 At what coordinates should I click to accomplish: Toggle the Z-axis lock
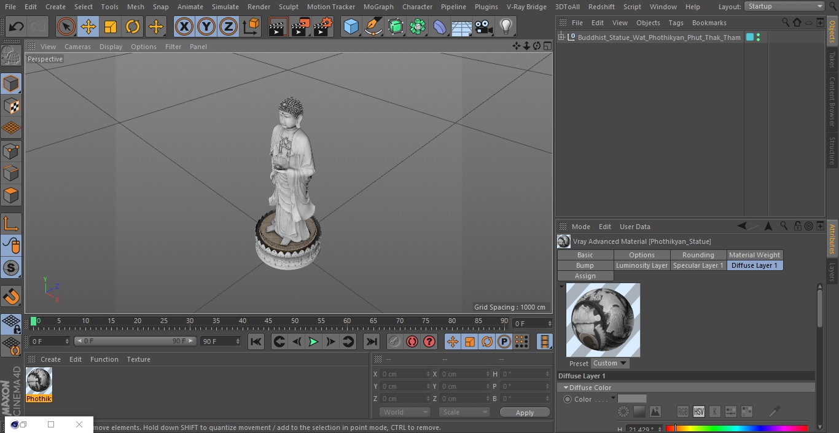coord(228,26)
